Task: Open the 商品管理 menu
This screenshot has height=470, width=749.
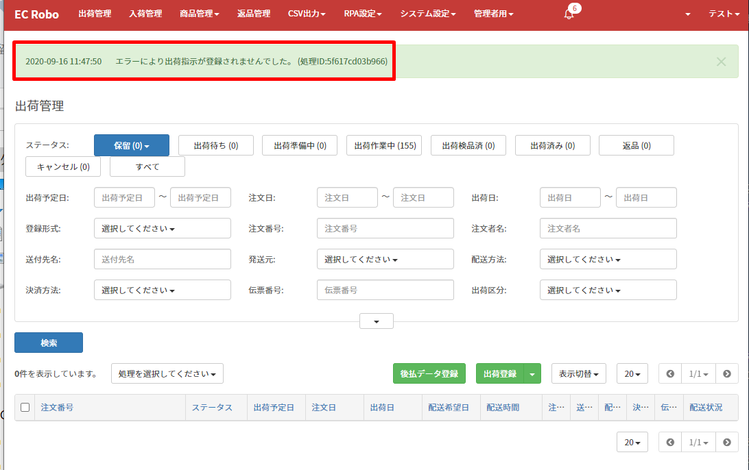Action: (x=199, y=14)
